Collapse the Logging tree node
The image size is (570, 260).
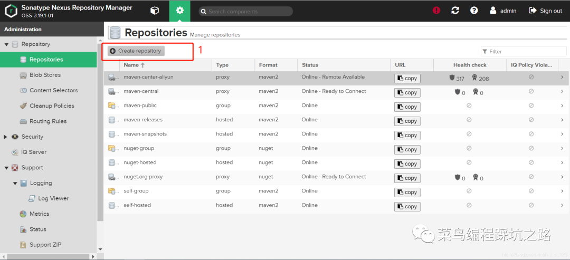pyautogui.click(x=15, y=184)
